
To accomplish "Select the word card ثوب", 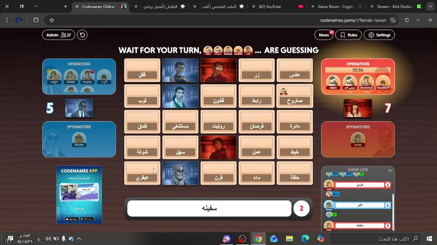I will 142,96.
